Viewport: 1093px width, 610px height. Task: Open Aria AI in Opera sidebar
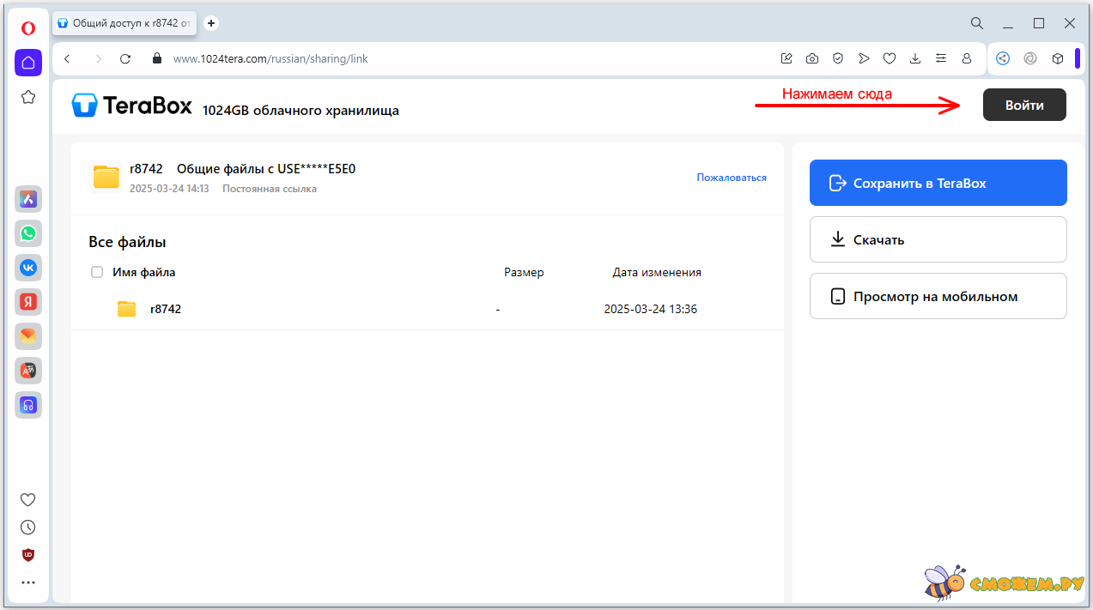tap(28, 199)
